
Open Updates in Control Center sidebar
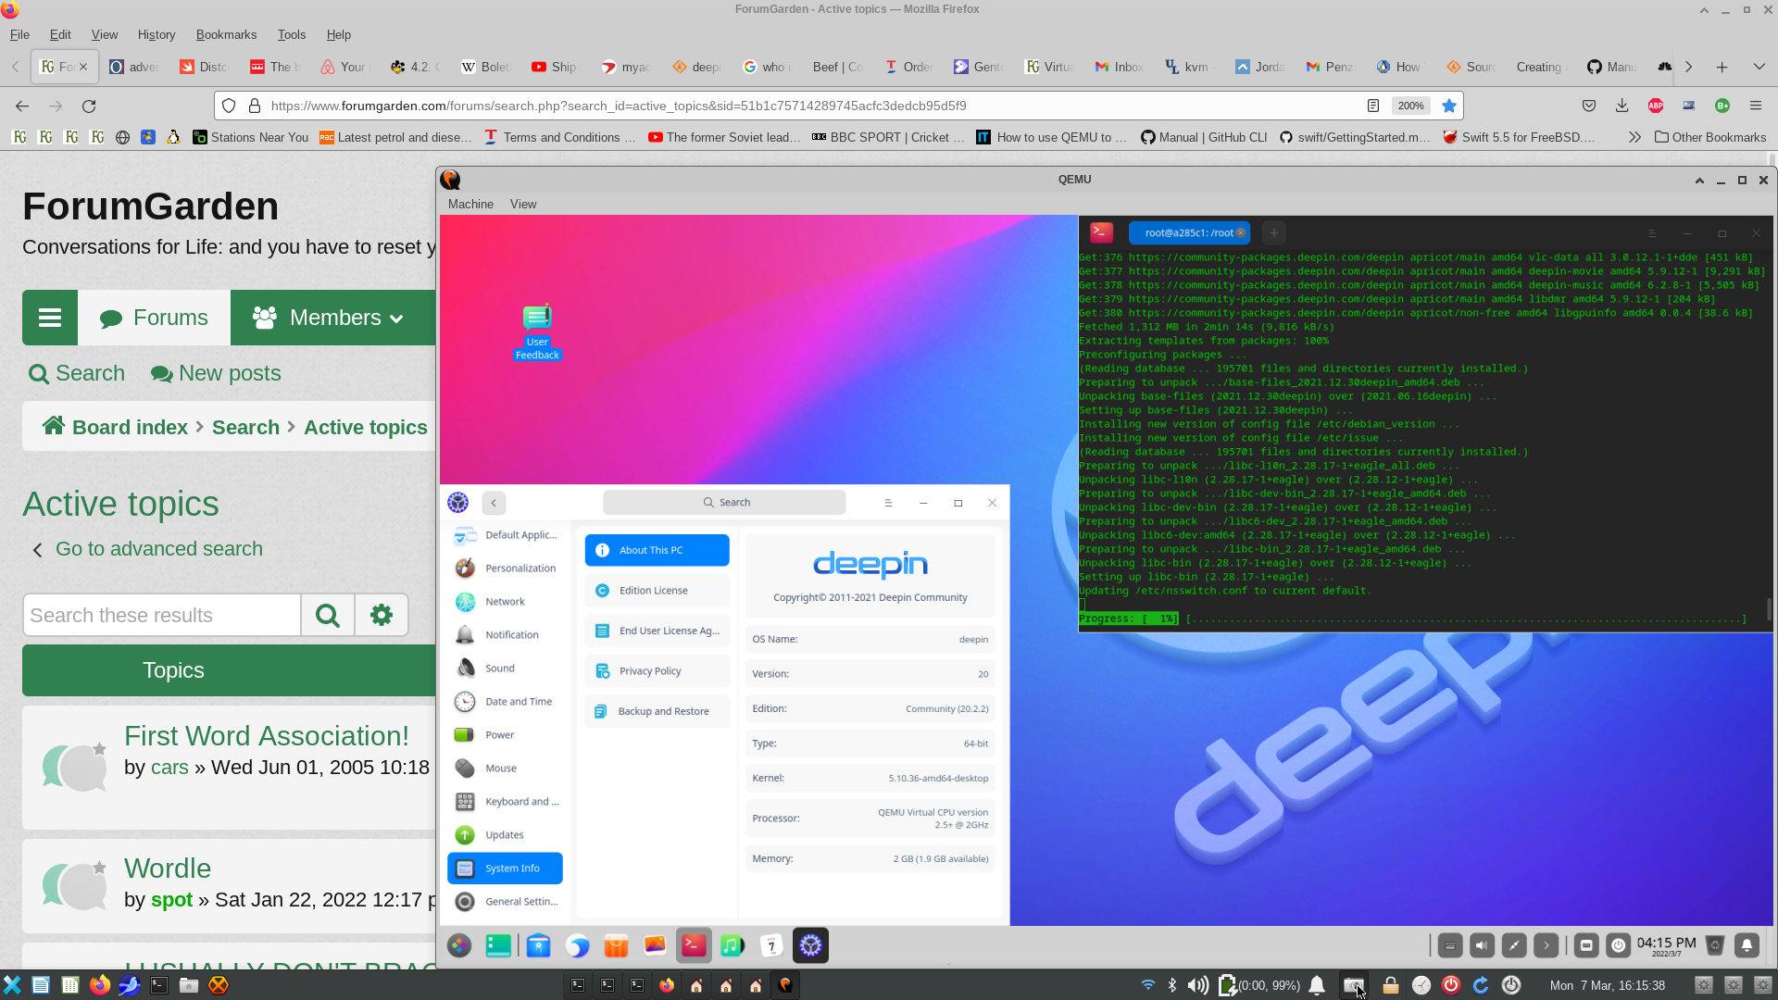click(x=506, y=835)
